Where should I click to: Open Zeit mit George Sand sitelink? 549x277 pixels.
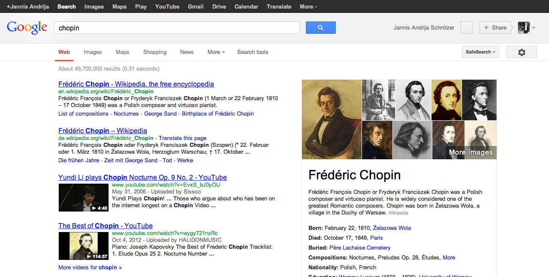click(131, 161)
